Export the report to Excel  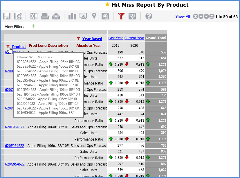[34, 16]
